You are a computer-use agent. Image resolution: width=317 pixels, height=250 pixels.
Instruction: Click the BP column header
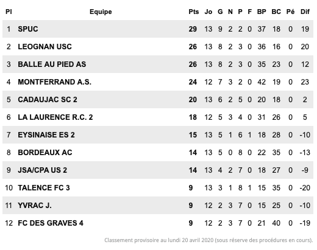pos(262,12)
